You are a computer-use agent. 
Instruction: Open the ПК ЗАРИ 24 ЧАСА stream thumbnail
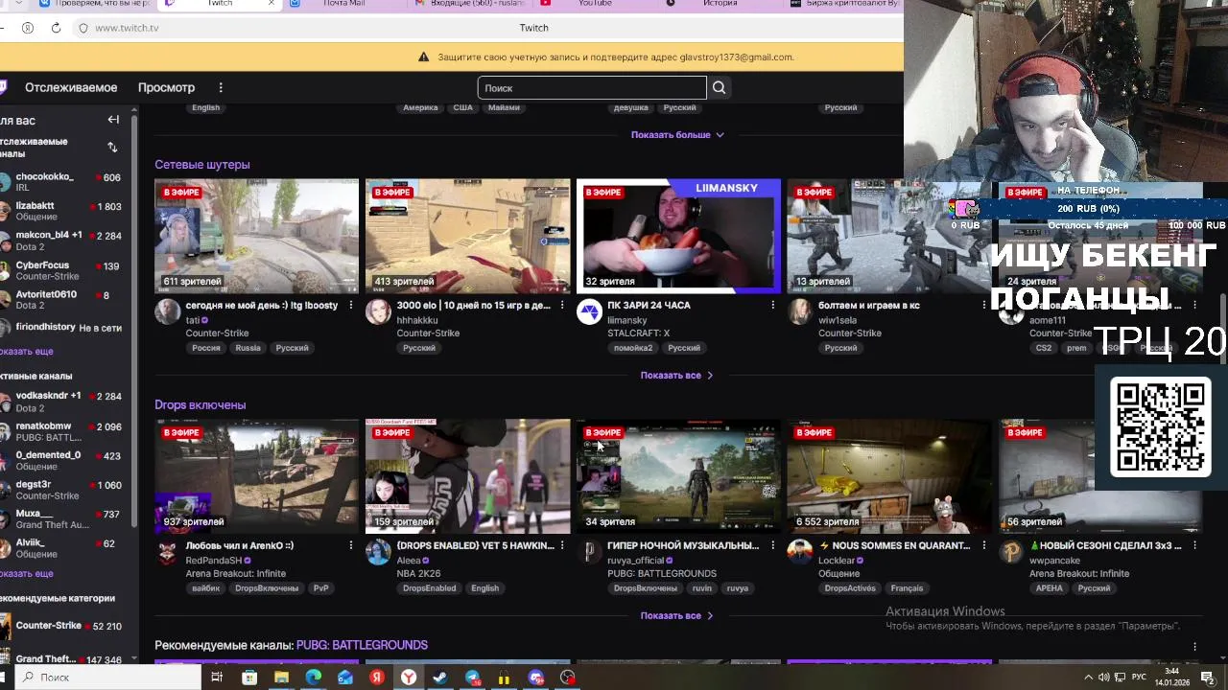(678, 236)
